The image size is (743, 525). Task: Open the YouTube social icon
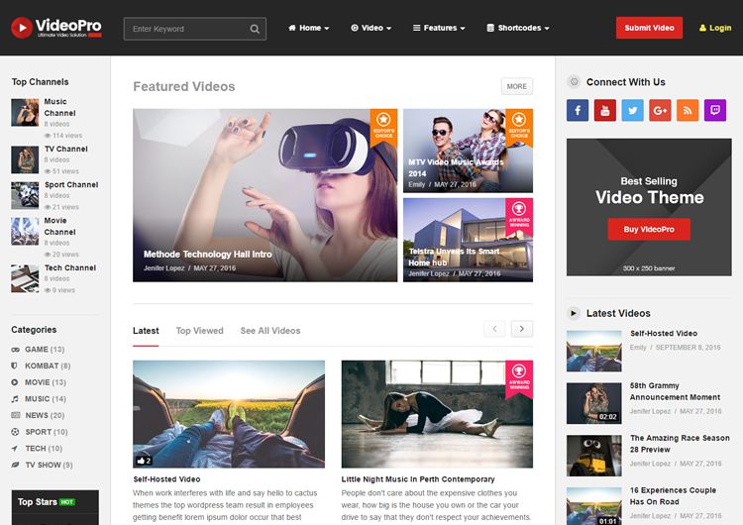605,110
